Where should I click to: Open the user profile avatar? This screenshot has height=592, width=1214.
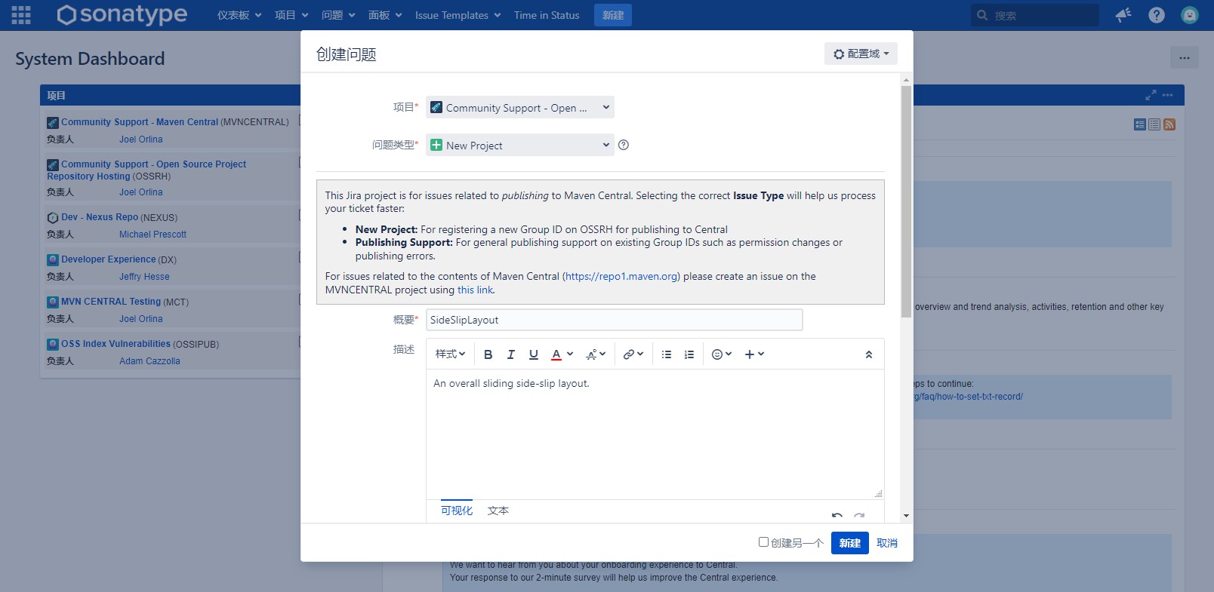(x=1190, y=15)
